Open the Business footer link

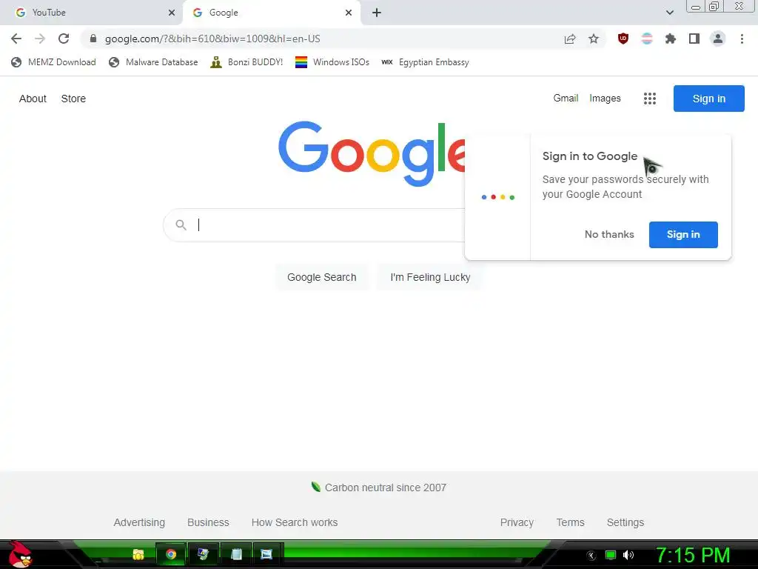(208, 522)
